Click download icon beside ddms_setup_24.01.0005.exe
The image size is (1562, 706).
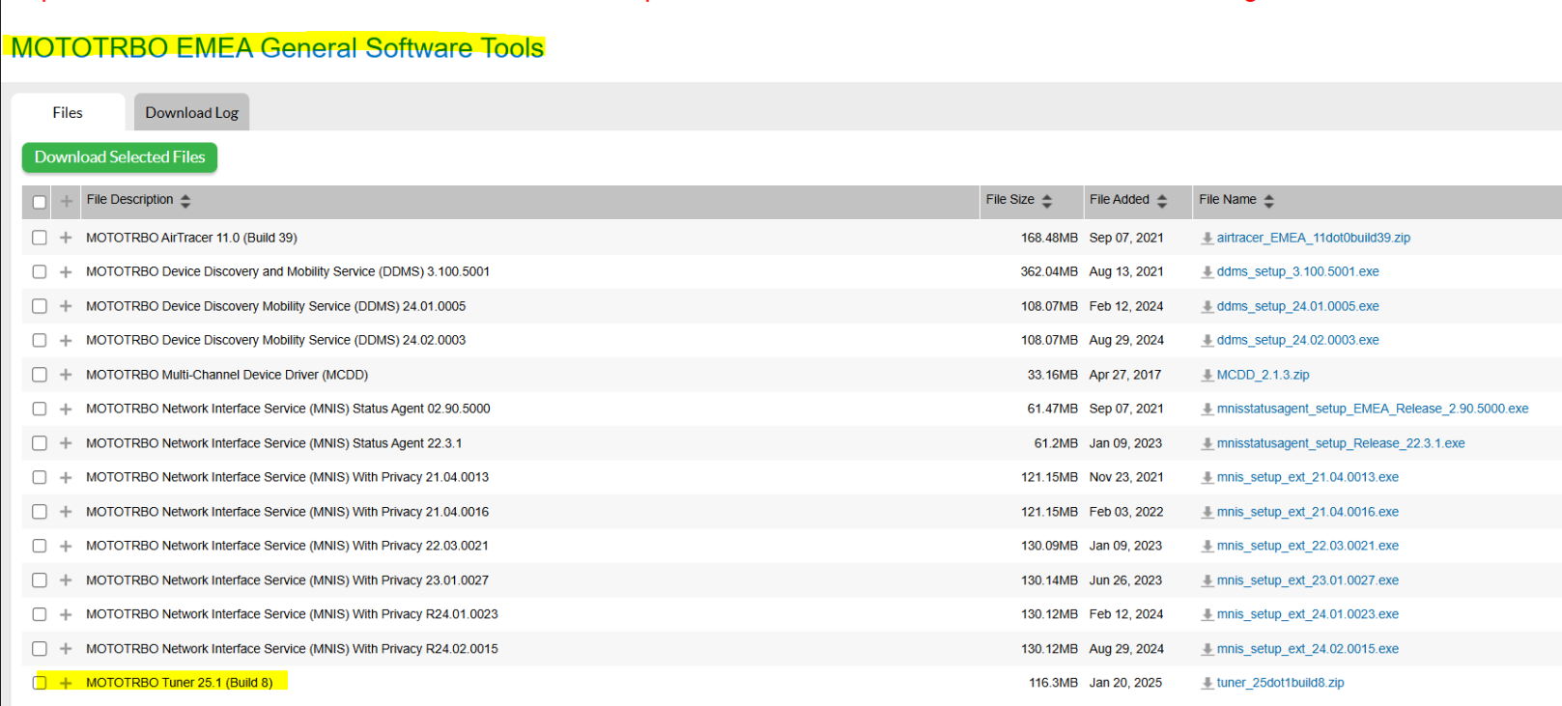(1207, 307)
